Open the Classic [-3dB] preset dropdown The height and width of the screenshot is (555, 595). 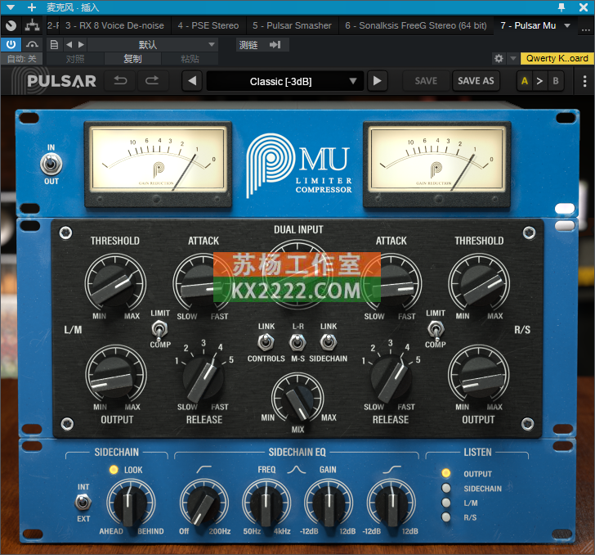(x=284, y=81)
